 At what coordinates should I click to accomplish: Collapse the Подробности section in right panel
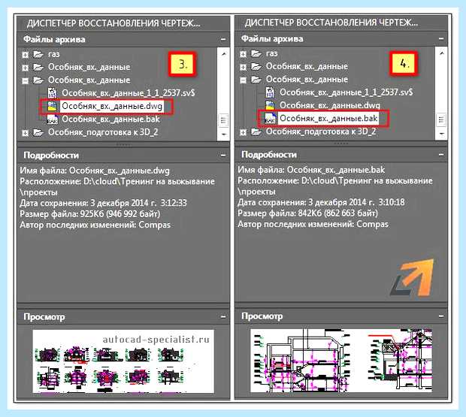pyautogui.click(x=441, y=155)
